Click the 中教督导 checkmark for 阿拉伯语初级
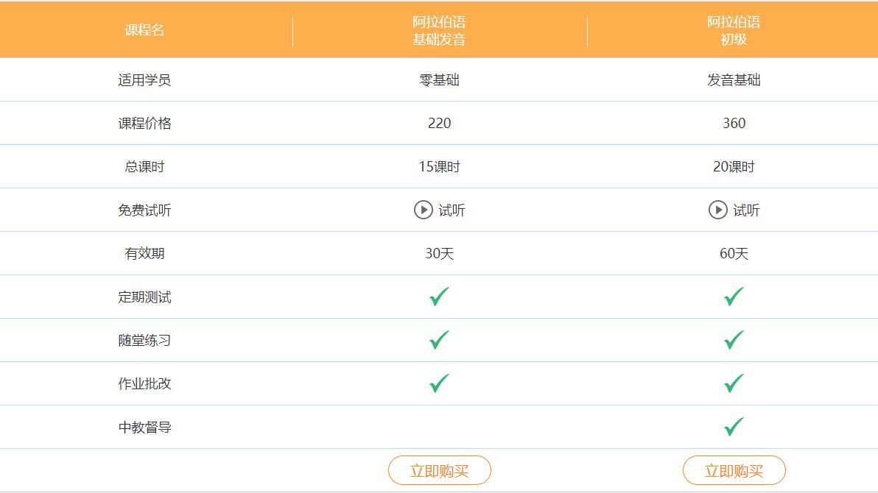 pyautogui.click(x=731, y=427)
